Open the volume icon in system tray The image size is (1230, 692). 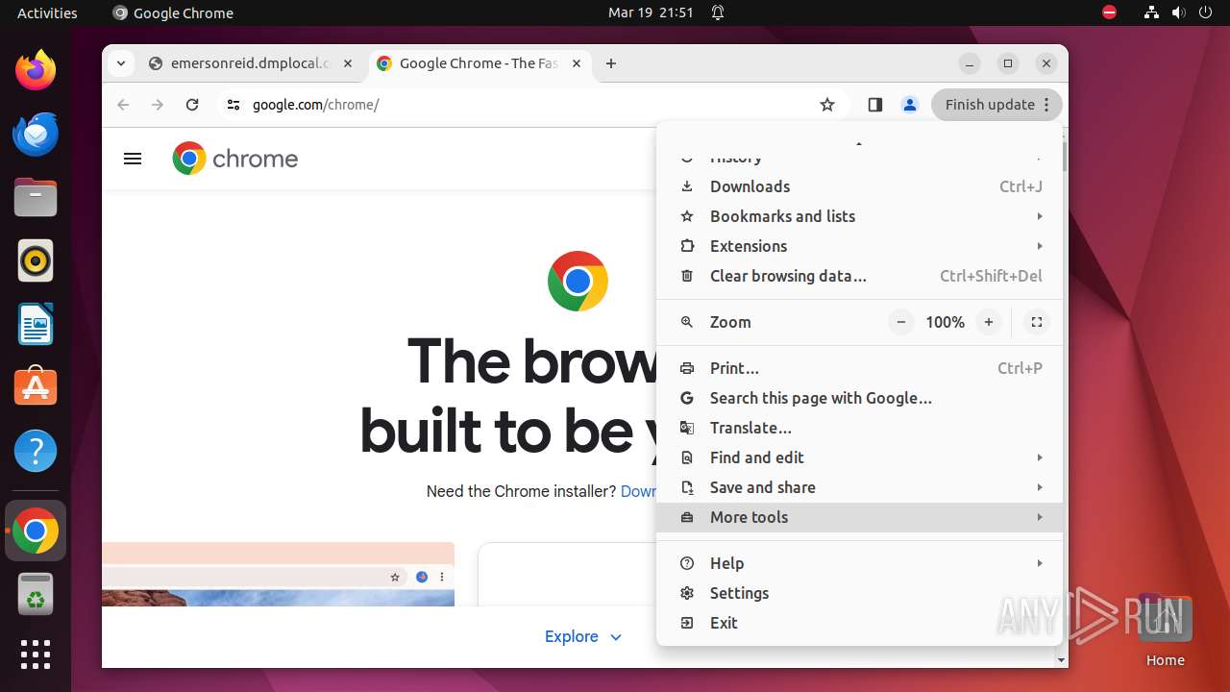pos(1178,12)
